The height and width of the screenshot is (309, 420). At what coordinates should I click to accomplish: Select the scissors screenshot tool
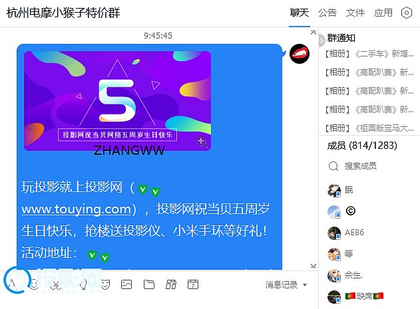point(57,284)
